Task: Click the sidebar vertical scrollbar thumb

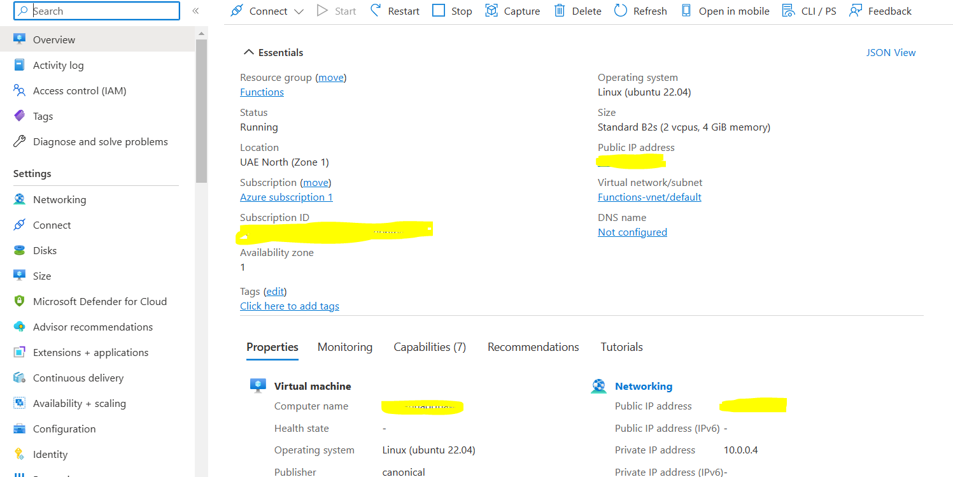Action: pyautogui.click(x=201, y=111)
